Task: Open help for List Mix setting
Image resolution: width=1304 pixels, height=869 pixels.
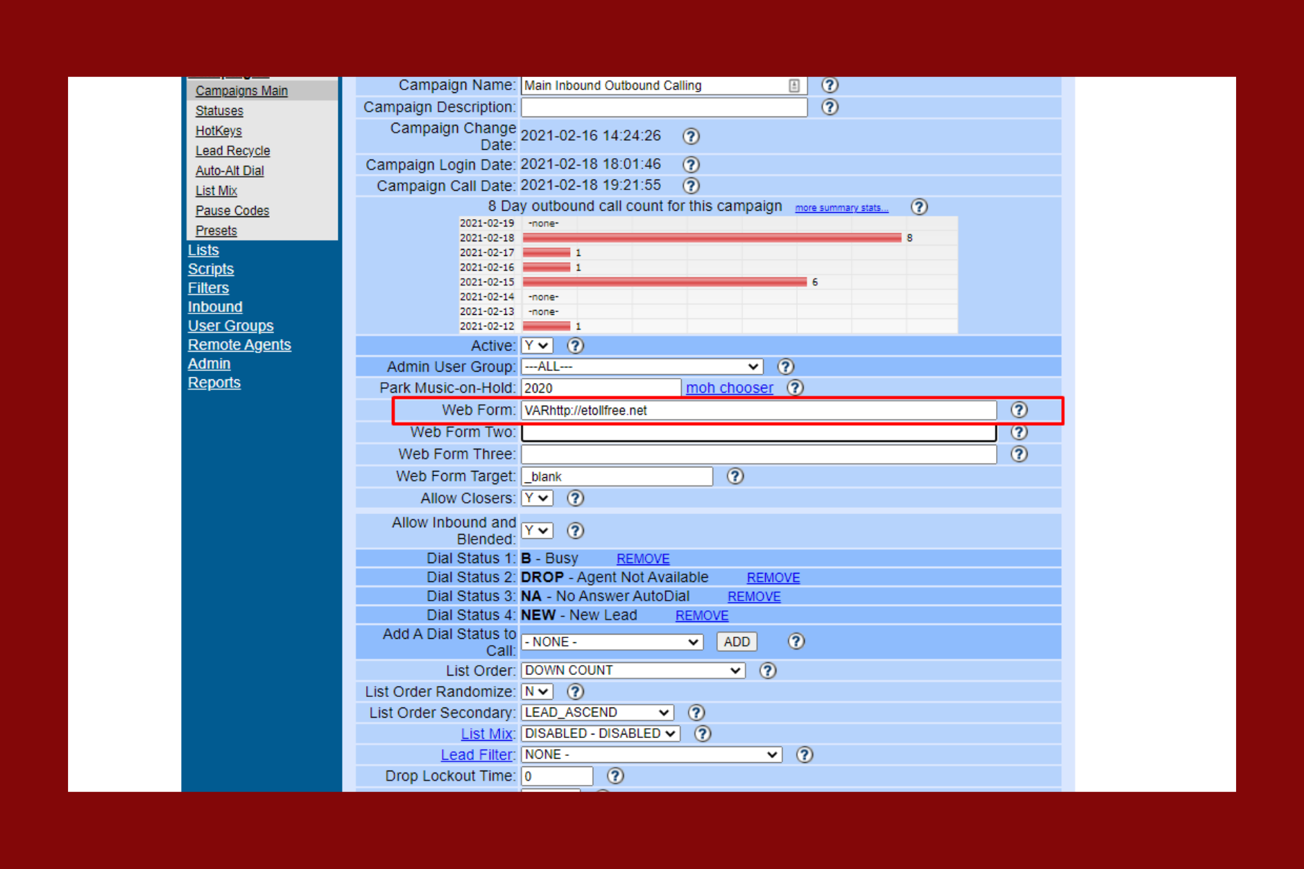Action: (x=703, y=734)
